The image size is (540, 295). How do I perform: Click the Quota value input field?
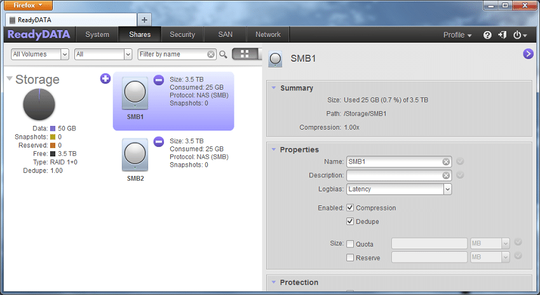pos(429,244)
